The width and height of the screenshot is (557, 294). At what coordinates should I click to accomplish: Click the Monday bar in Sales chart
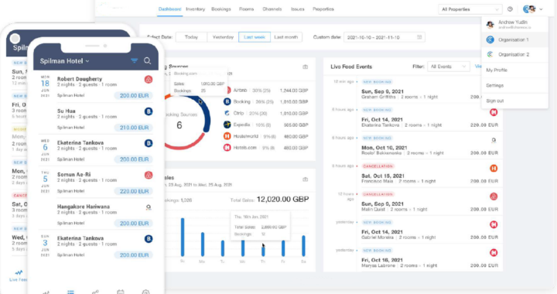(203, 244)
